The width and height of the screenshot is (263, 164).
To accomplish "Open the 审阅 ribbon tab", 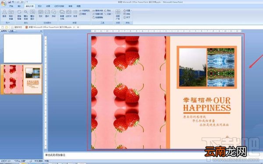I will (x=70, y=6).
